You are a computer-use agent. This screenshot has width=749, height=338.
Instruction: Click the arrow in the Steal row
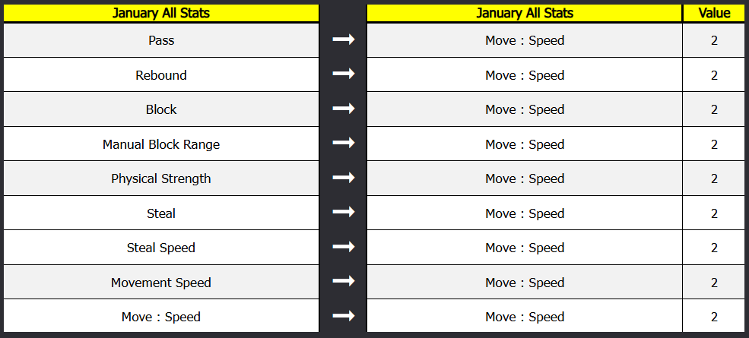pos(344,213)
